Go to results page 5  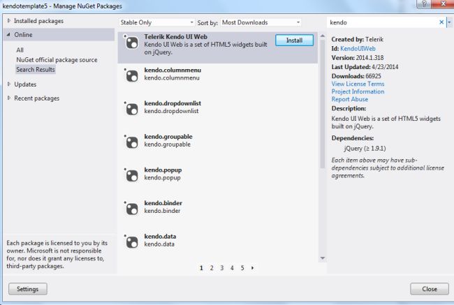pos(242,268)
